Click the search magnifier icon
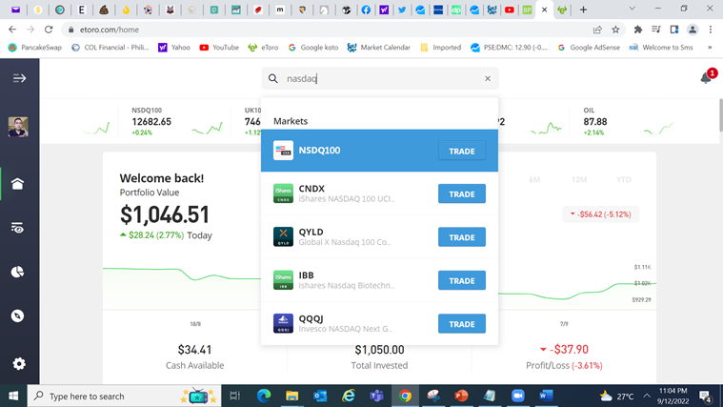This screenshot has width=723, height=407. [x=273, y=78]
